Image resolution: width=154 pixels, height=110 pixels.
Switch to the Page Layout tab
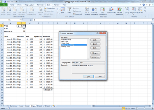[29, 5]
